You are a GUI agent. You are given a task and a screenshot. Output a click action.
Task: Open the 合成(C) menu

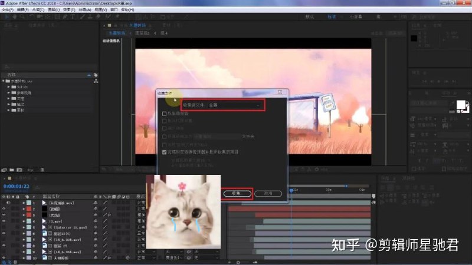point(38,9)
